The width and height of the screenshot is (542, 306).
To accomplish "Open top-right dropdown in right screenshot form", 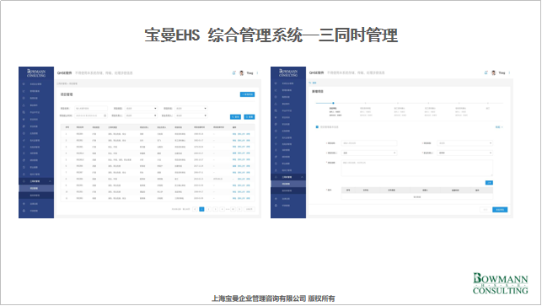I will (465, 143).
